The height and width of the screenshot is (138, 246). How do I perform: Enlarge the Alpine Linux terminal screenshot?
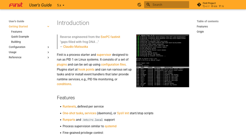click(162, 61)
